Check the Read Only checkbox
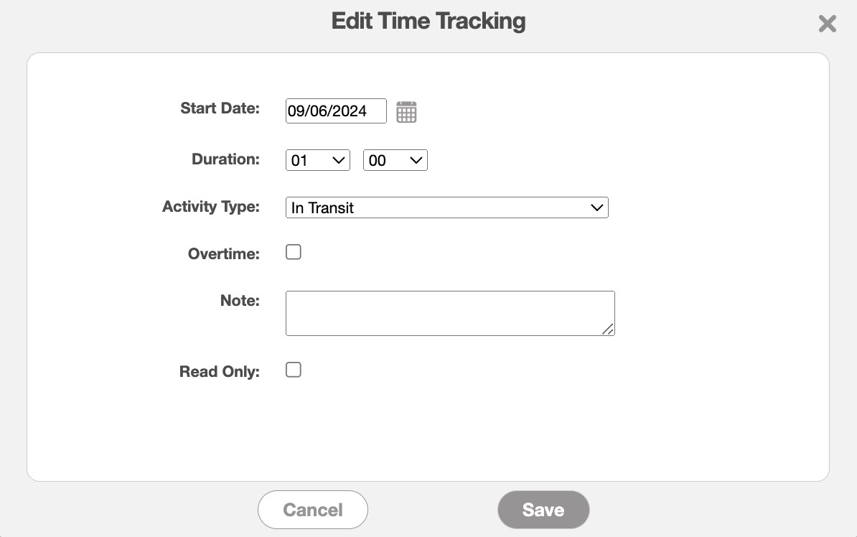This screenshot has height=537, width=857. [294, 370]
